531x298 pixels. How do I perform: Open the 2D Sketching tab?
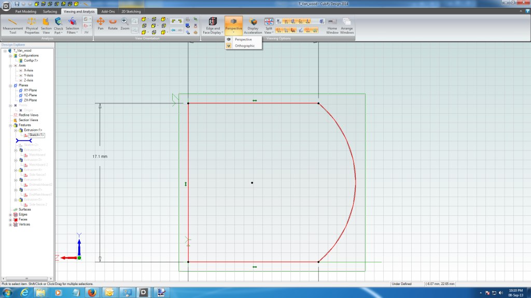pos(132,11)
